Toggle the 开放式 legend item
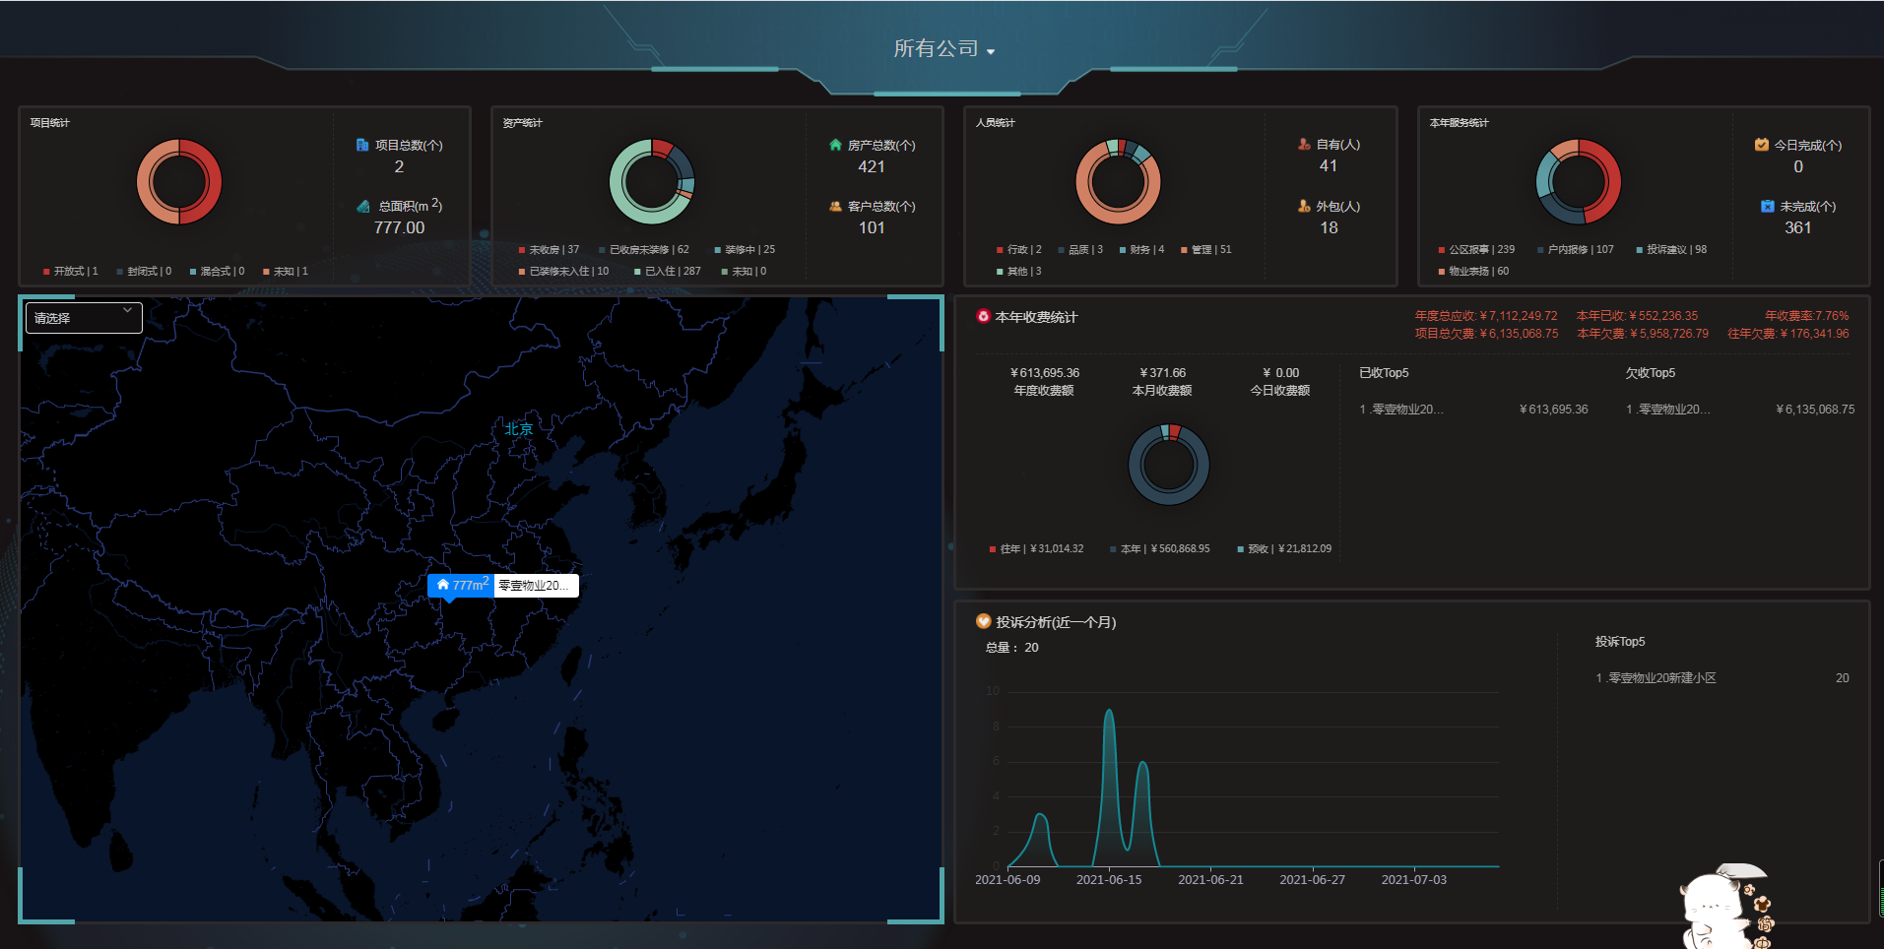 coord(70,271)
